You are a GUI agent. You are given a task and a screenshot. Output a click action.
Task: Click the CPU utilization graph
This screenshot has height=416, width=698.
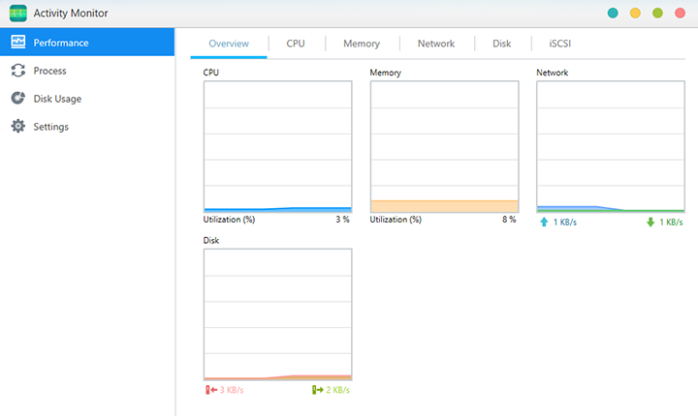point(277,145)
